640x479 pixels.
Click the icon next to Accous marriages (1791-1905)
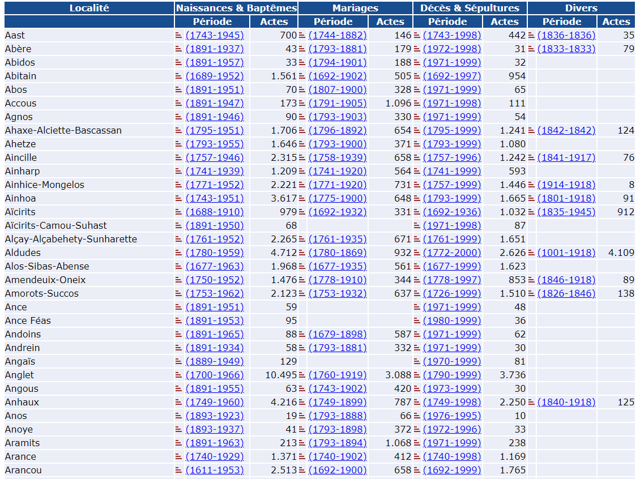(302, 103)
